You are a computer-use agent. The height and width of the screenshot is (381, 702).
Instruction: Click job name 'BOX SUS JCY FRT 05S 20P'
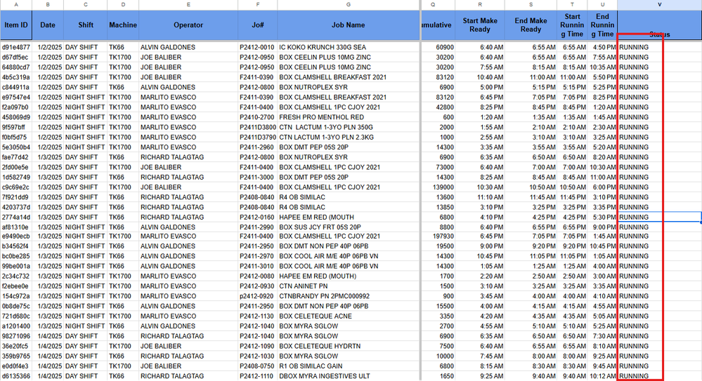(x=320, y=227)
